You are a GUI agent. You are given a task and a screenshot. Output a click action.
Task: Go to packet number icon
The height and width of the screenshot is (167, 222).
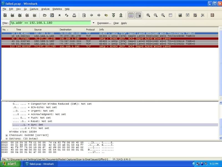(x=106, y=15)
